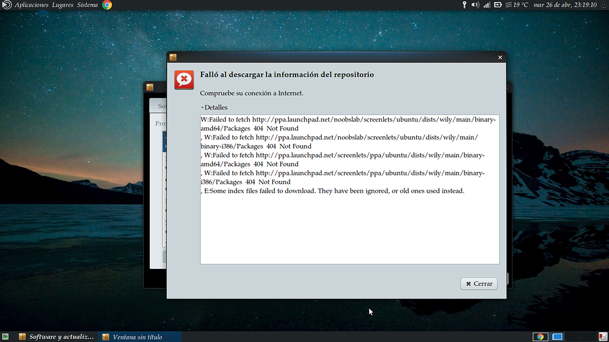Viewport: 609px width, 342px height.
Task: Click show desktop icon in bottom panel
Action: point(6,337)
